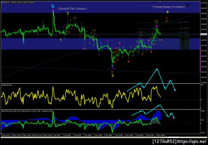Click the MACD scale value 3.463
Viewport: 208px width, 145px height.
tap(202, 111)
